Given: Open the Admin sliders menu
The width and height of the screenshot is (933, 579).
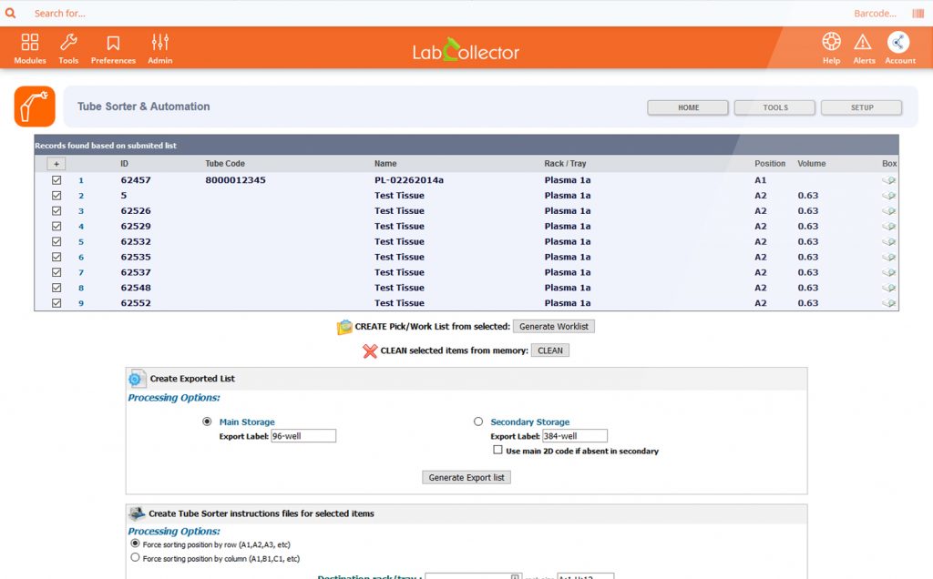Looking at the screenshot, I should click(160, 49).
